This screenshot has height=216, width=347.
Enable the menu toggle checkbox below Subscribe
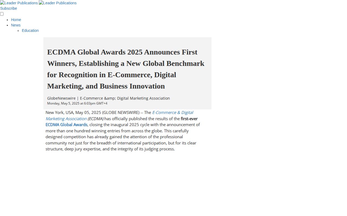pyautogui.click(x=2, y=14)
